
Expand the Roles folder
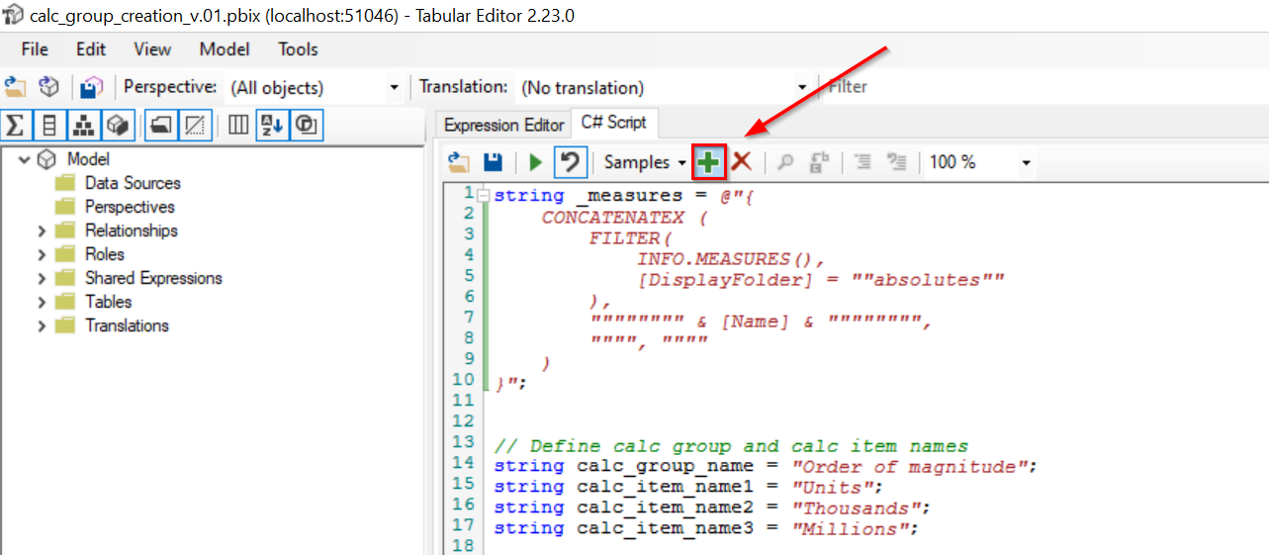click(42, 254)
